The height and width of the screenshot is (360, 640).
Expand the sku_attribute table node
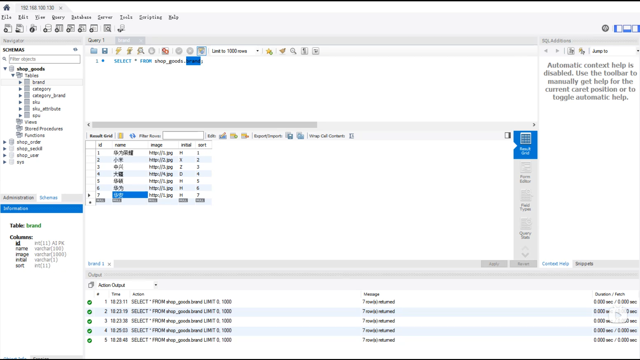click(20, 109)
